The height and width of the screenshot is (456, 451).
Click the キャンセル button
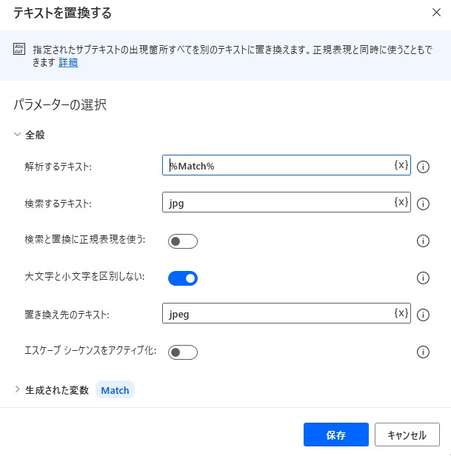click(x=407, y=435)
